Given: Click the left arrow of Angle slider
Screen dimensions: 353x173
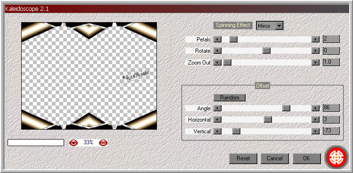Looking at the screenshot, I should tap(217, 108).
